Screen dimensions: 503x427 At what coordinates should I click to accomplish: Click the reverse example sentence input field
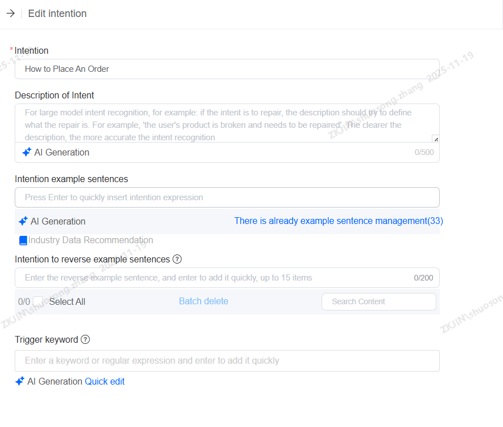(215, 278)
